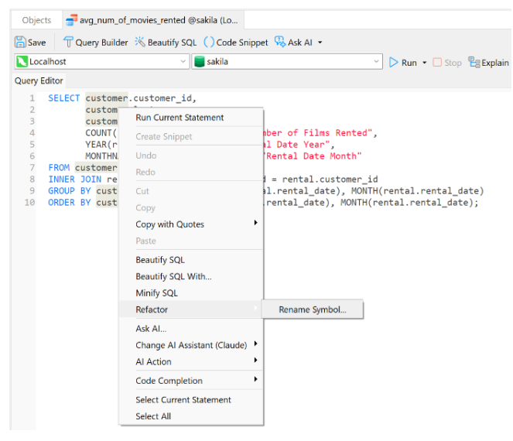
Task: Click the Code Snippet parentheses icon
Action: 209,43
